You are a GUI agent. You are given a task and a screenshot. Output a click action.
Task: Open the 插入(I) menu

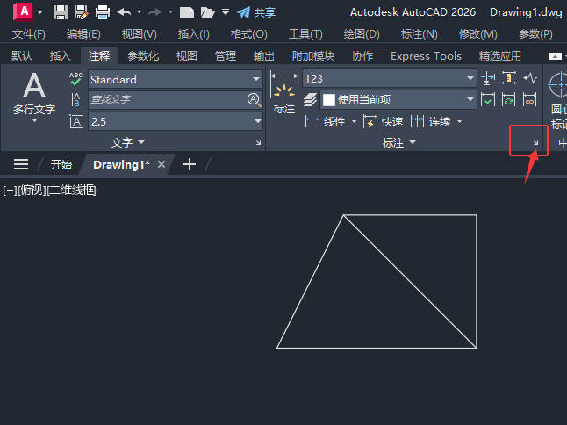point(193,34)
